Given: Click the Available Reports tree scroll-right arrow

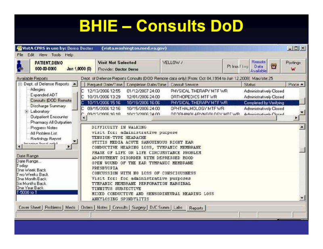Looking at the screenshot, I should 68,146.
